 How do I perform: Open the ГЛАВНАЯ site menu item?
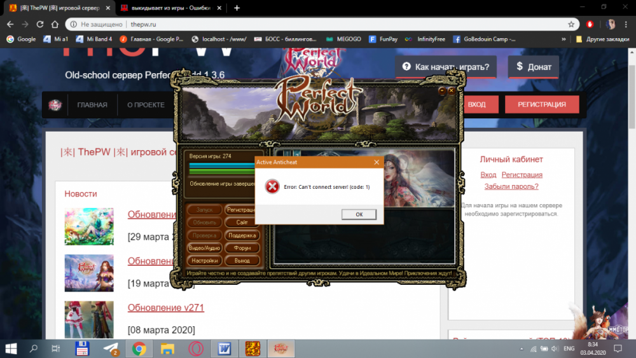tap(92, 105)
